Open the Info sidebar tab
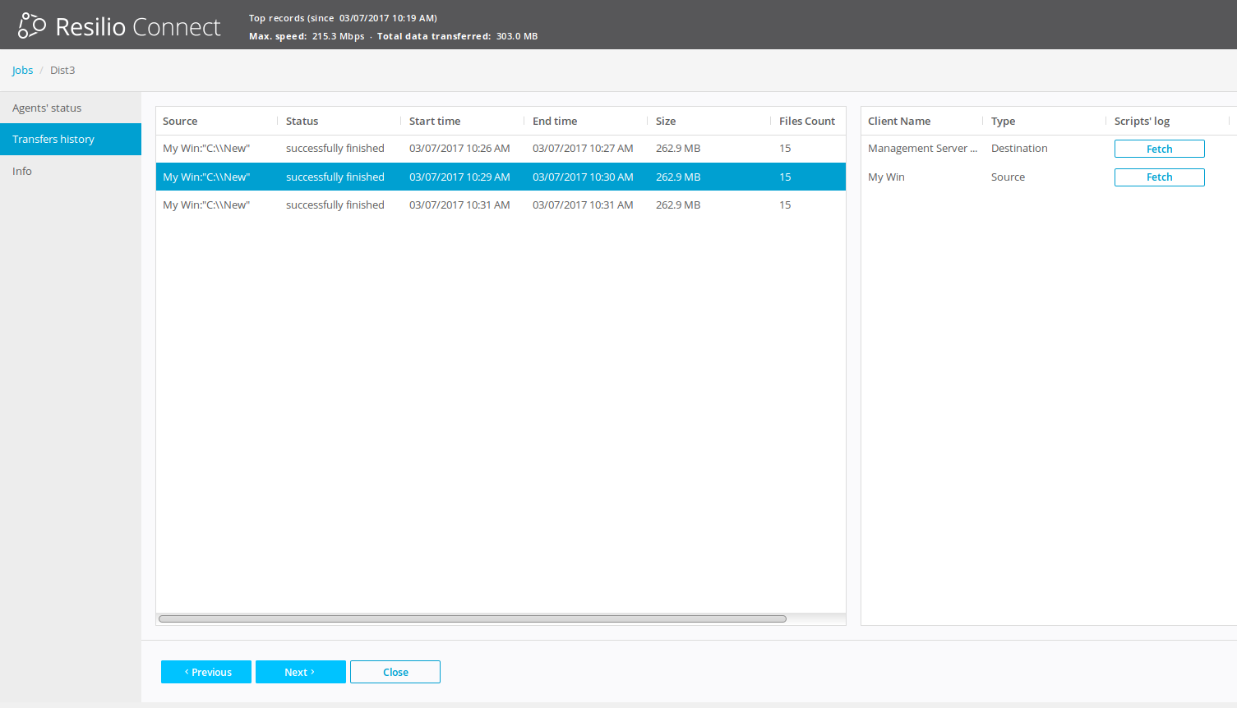The image size is (1237, 708). tap(22, 172)
